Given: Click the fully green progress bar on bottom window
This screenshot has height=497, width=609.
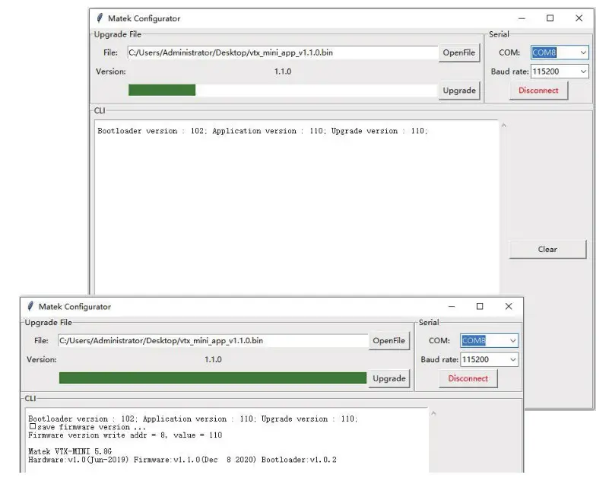Looking at the screenshot, I should (213, 378).
